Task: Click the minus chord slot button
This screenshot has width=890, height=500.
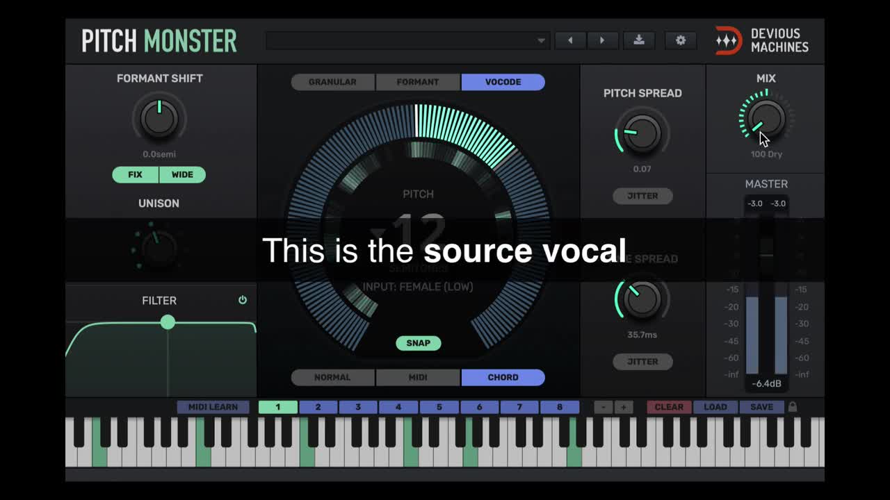Action: click(604, 407)
